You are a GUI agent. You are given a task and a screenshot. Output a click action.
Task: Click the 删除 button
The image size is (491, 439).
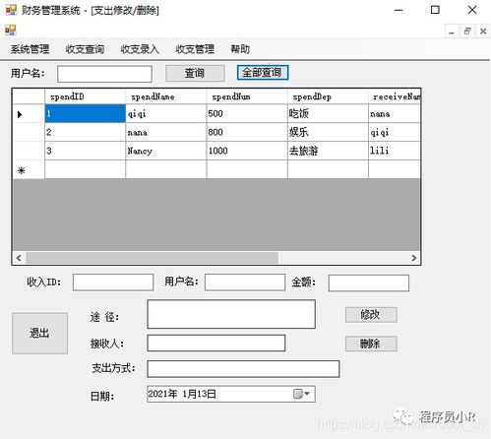pyautogui.click(x=371, y=344)
